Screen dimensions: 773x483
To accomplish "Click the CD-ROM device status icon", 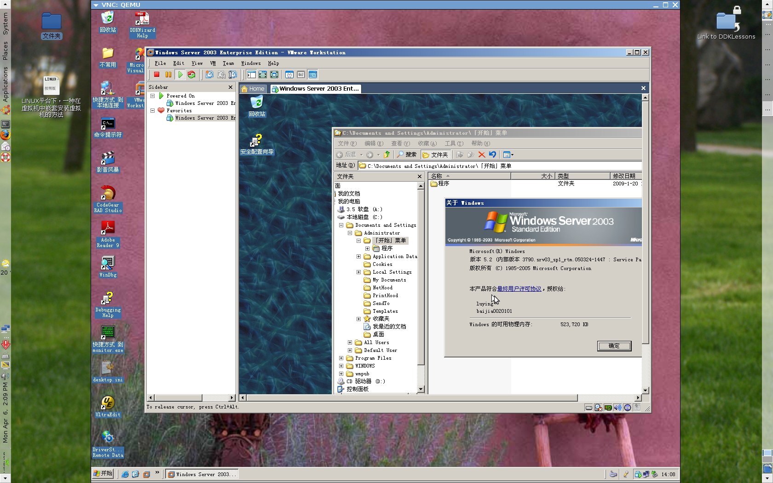I will click(598, 408).
